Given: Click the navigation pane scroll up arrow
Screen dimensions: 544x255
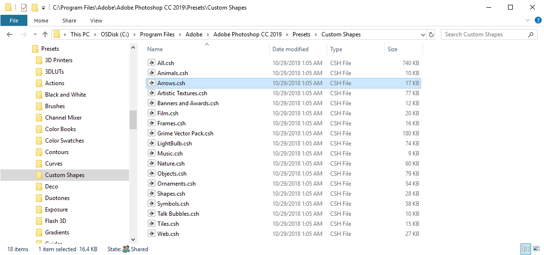Looking at the screenshot, I should tap(133, 48).
